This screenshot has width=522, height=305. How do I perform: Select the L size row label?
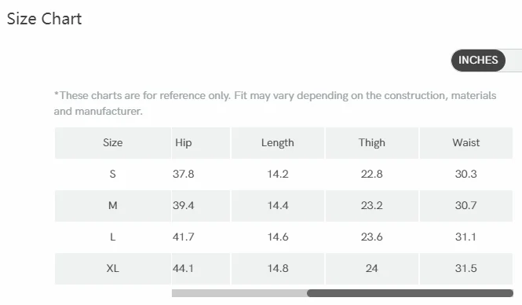coord(113,237)
